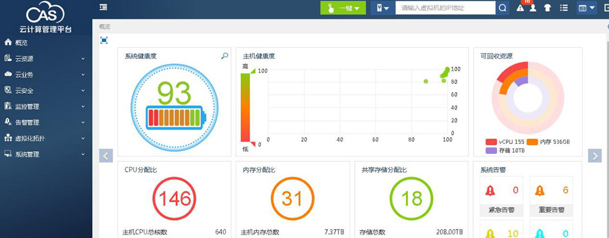
Task: Open the alarm warning triangle icon
Action: 520,8
